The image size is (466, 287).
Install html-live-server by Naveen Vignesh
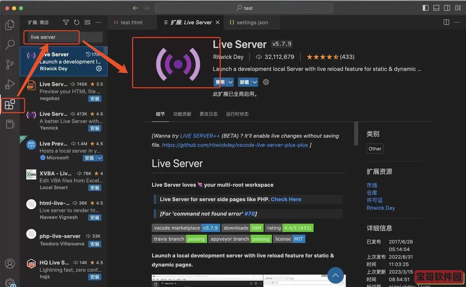(95, 217)
